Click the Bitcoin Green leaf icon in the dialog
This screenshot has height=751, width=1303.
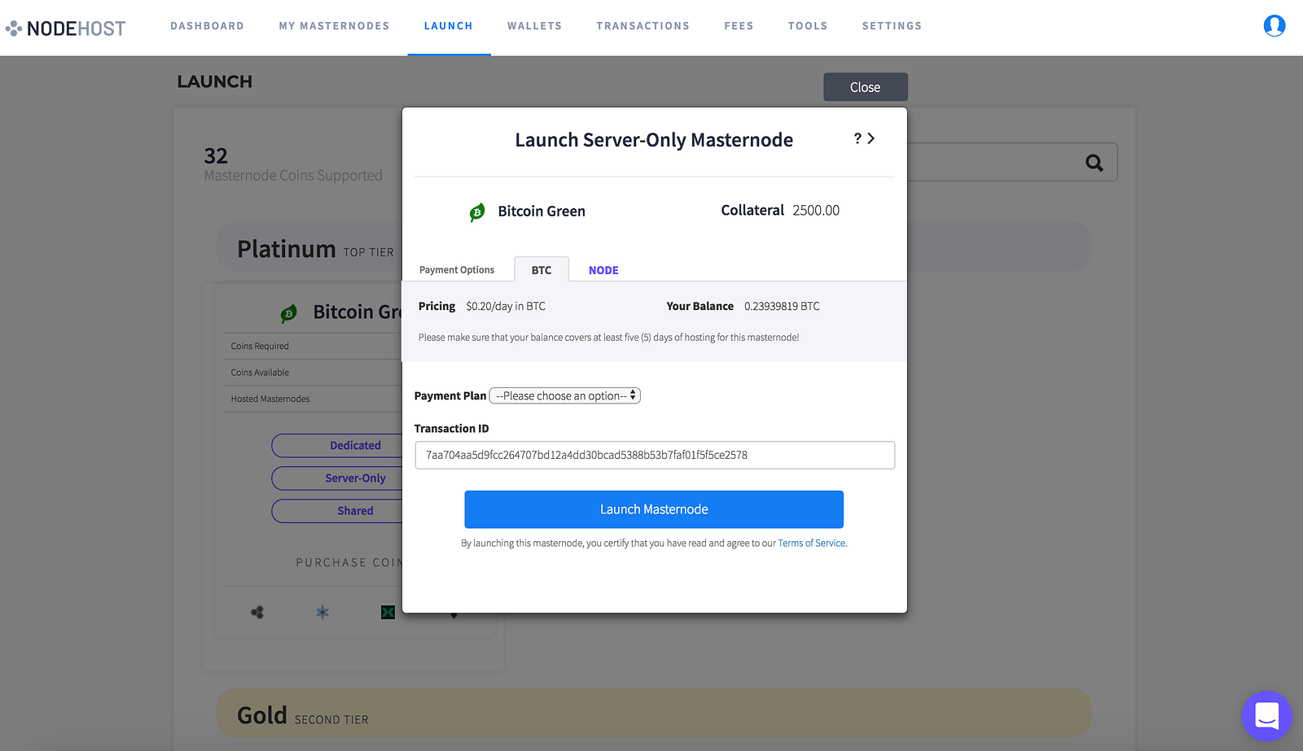(x=477, y=212)
